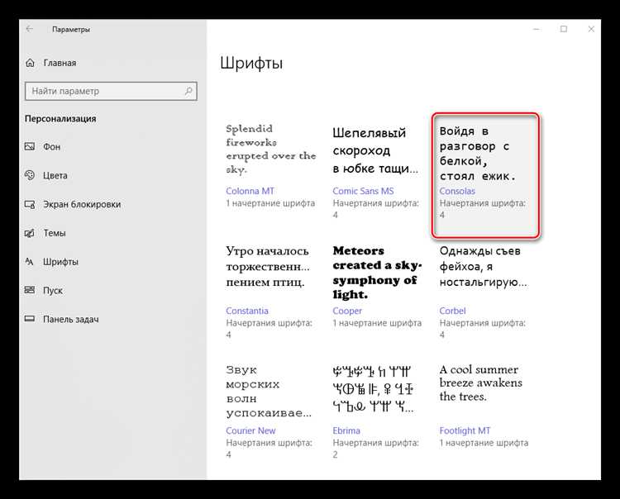Viewport: 620px width, 499px height.
Task: Open the Constantia font link
Action: [247, 311]
